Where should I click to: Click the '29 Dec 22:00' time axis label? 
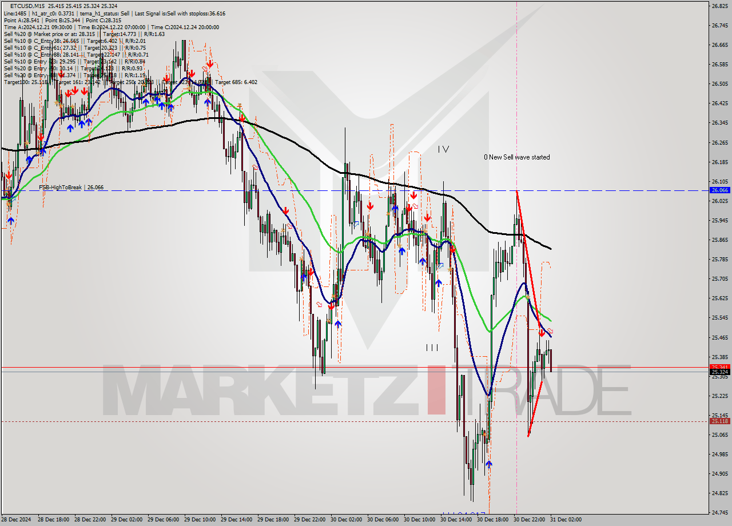pos(309,520)
